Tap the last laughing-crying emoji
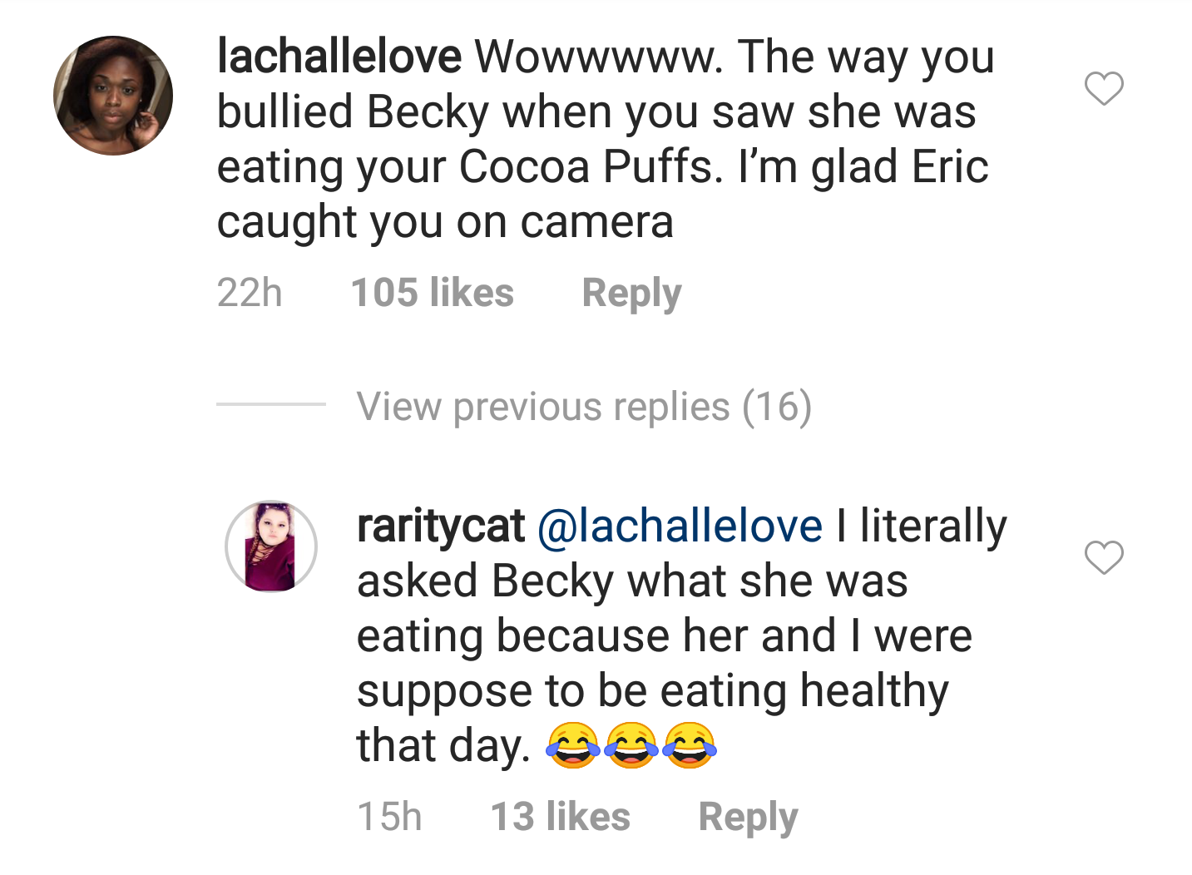Image resolution: width=1192 pixels, height=875 pixels. point(690,744)
